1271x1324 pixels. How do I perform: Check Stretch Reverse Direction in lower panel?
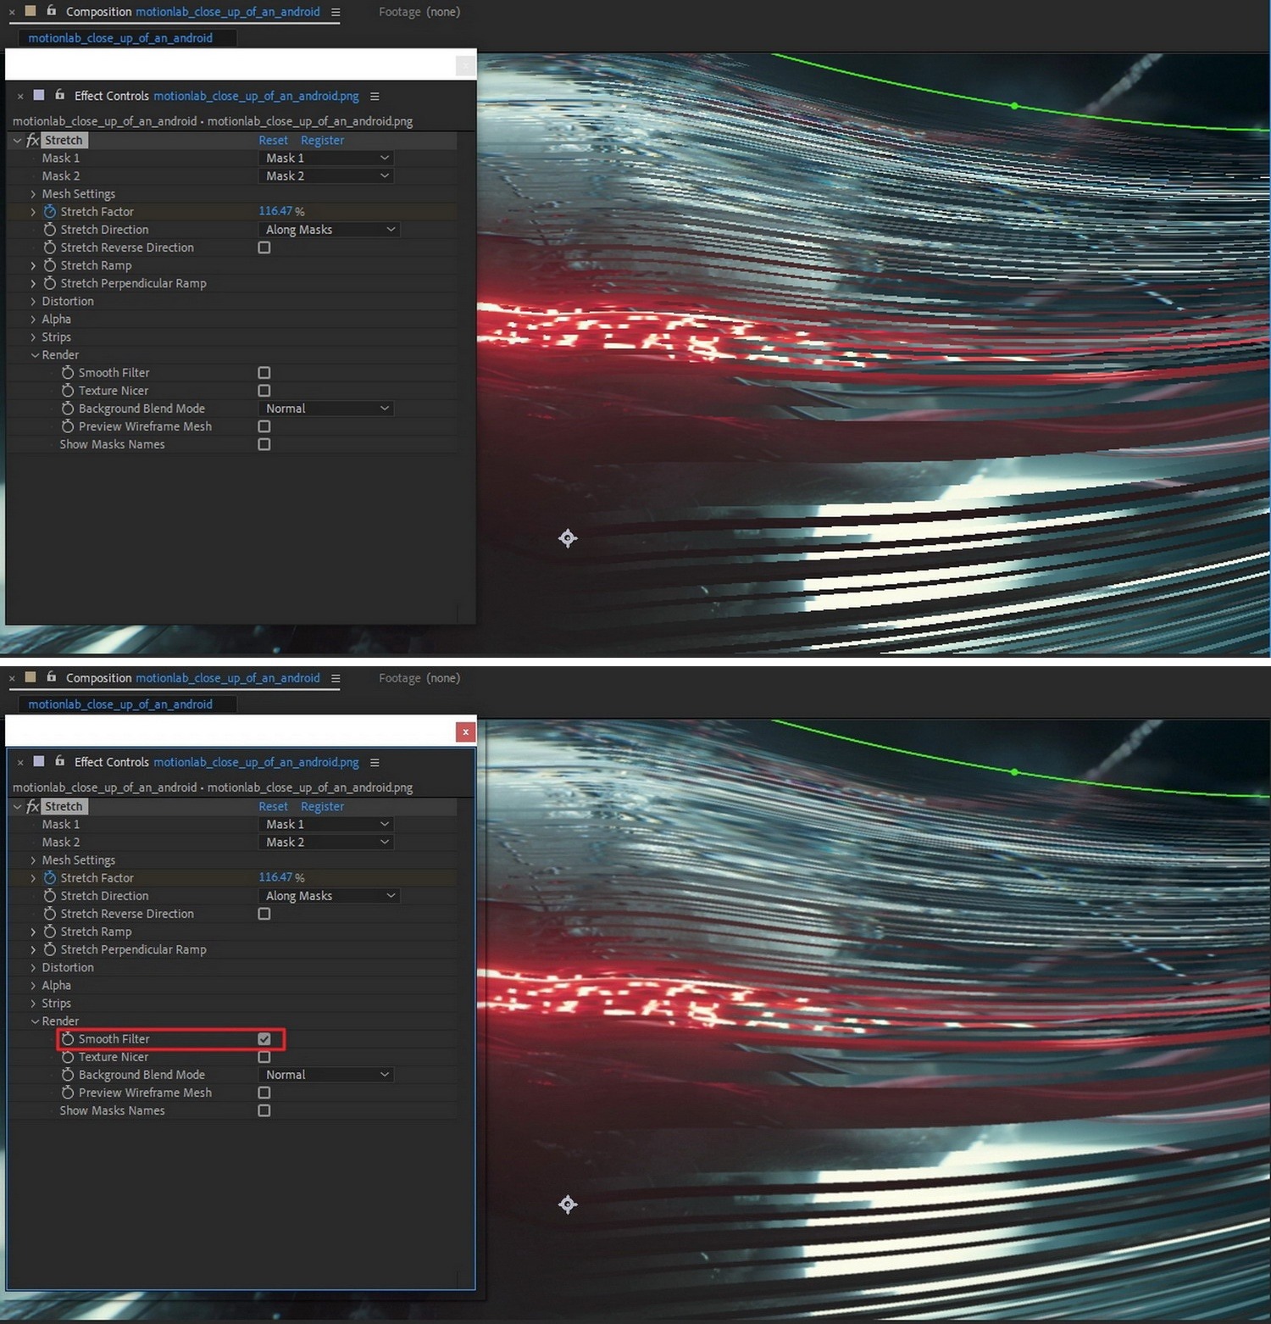coord(264,914)
